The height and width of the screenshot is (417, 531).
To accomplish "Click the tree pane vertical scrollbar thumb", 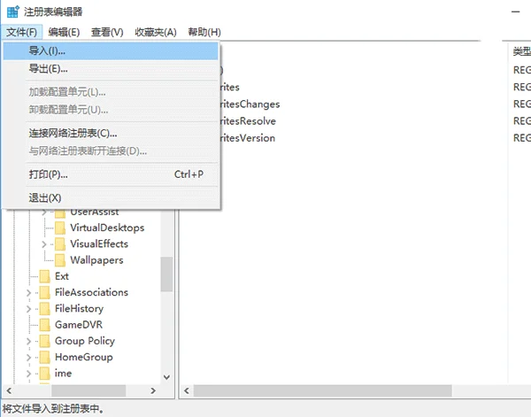I will coord(166,274).
